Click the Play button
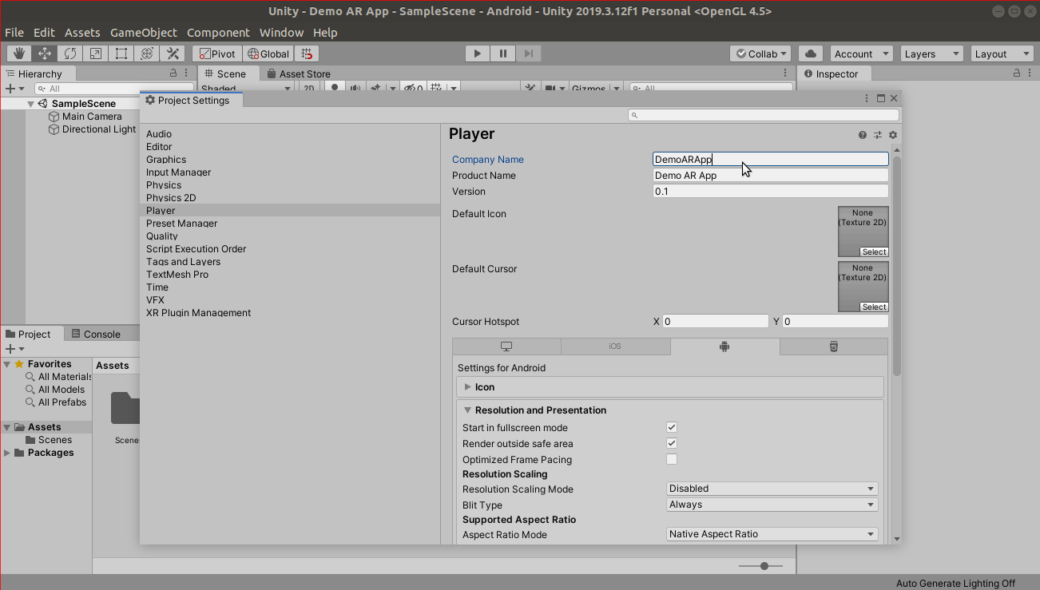Image resolution: width=1040 pixels, height=590 pixels. (477, 53)
